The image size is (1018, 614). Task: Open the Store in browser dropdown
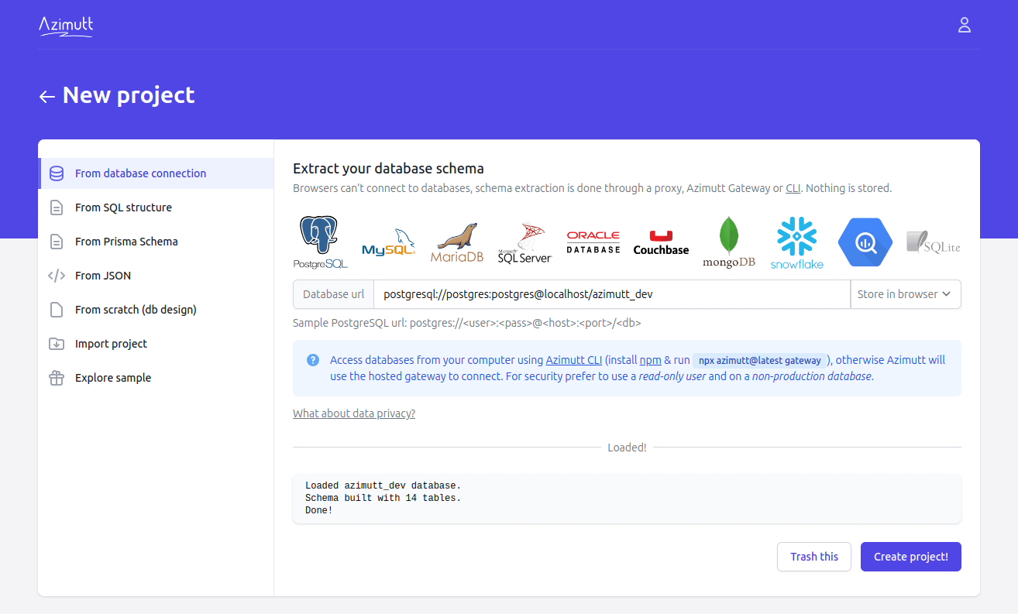point(905,294)
